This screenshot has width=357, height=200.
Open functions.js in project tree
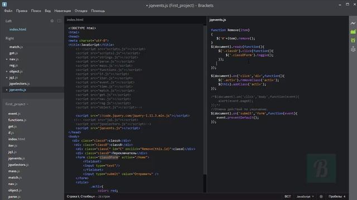17,120
